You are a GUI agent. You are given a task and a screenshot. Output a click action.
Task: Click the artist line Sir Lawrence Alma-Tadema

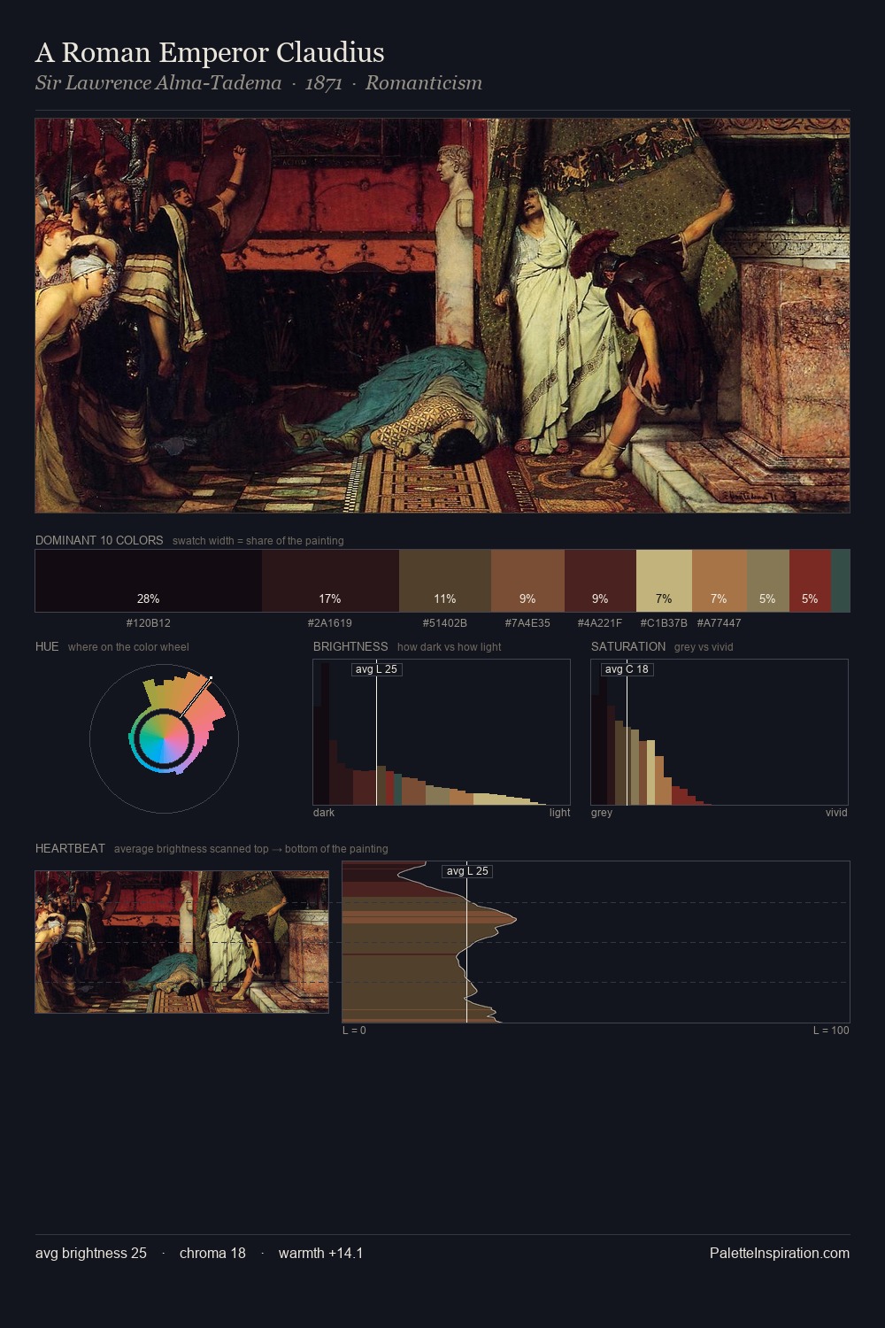click(158, 83)
